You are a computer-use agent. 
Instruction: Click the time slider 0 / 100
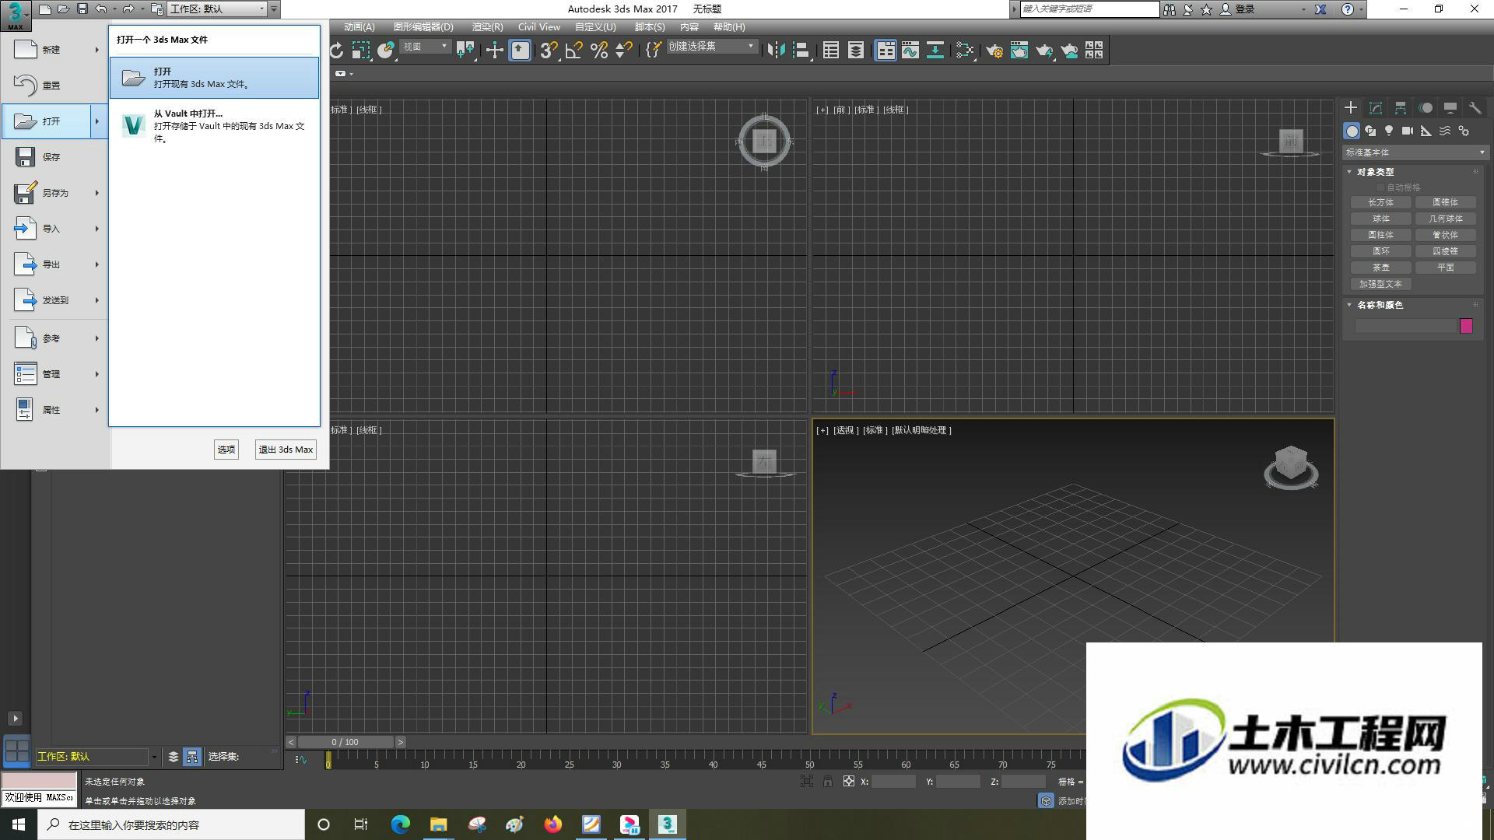click(345, 742)
